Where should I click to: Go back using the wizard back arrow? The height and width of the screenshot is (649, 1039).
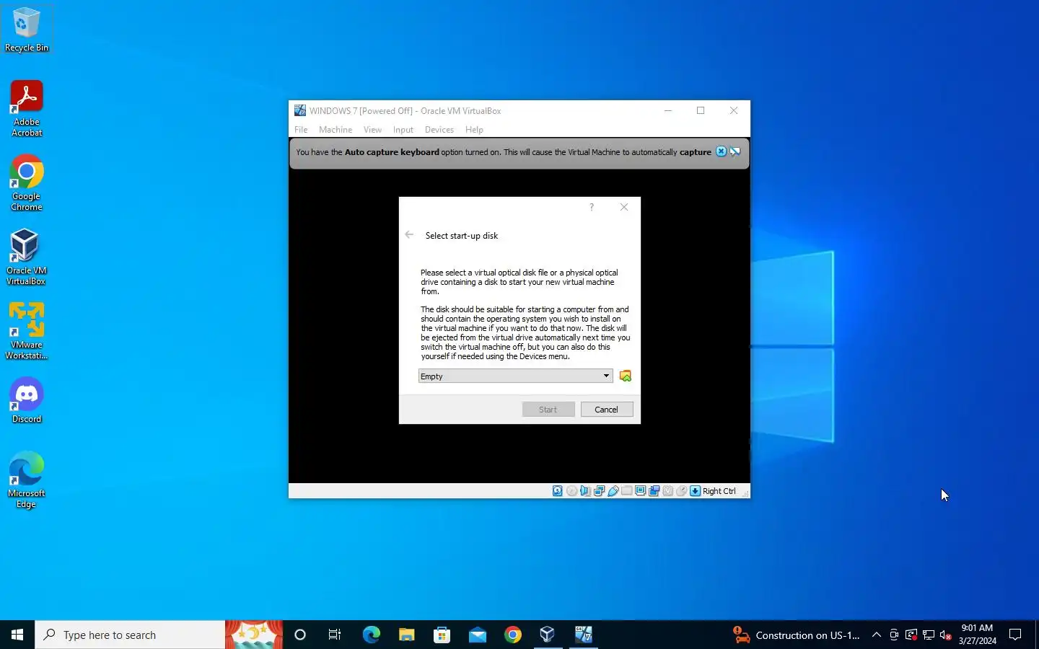[409, 235]
